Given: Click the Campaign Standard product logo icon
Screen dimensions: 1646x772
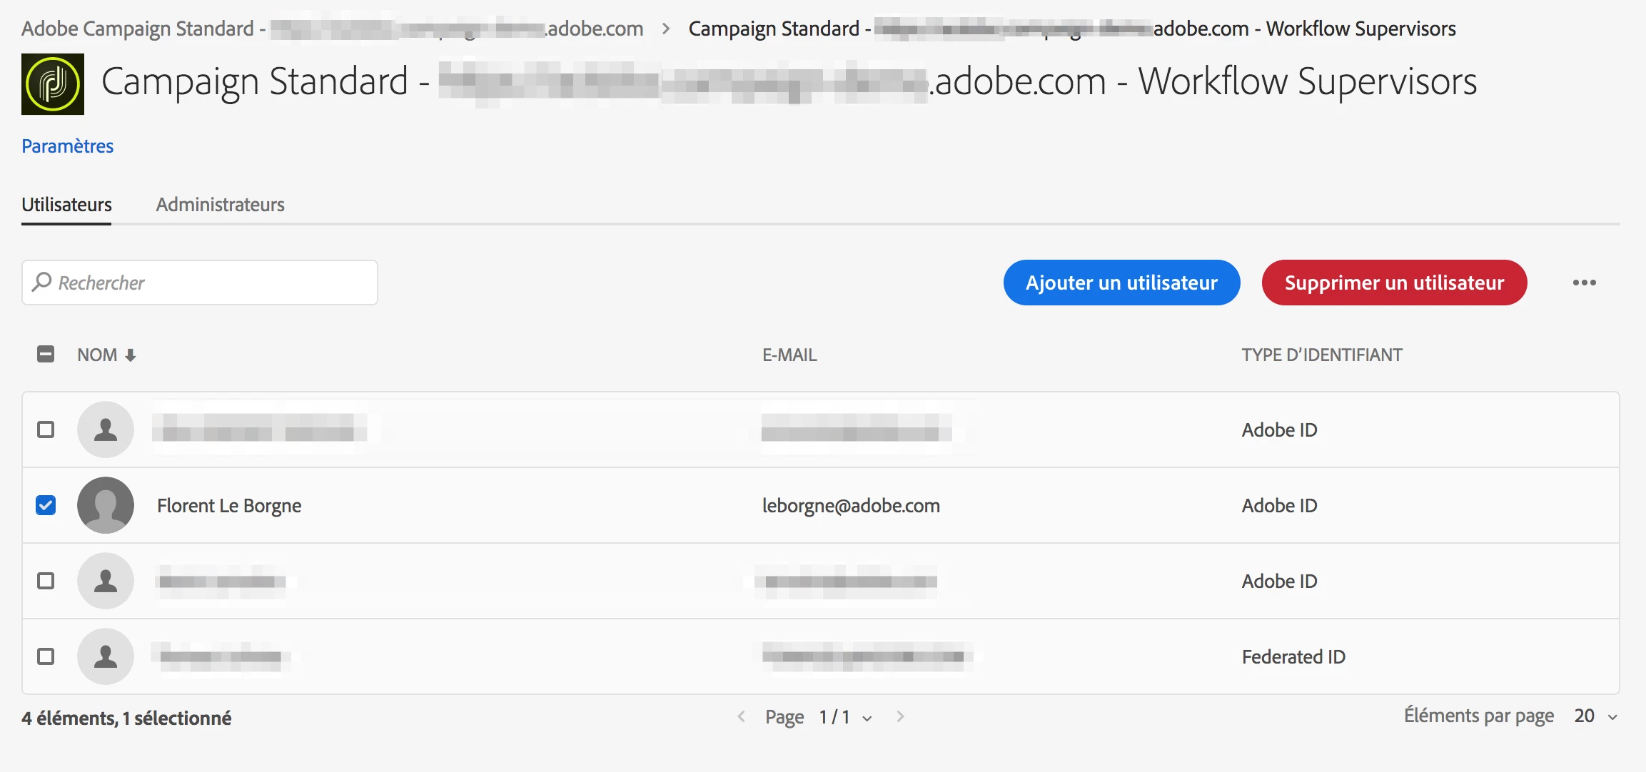Looking at the screenshot, I should click(53, 84).
